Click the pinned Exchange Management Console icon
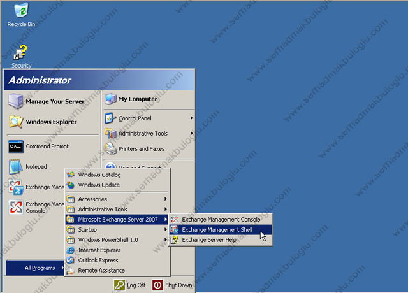The width and height of the screenshot is (408, 293). [16, 207]
